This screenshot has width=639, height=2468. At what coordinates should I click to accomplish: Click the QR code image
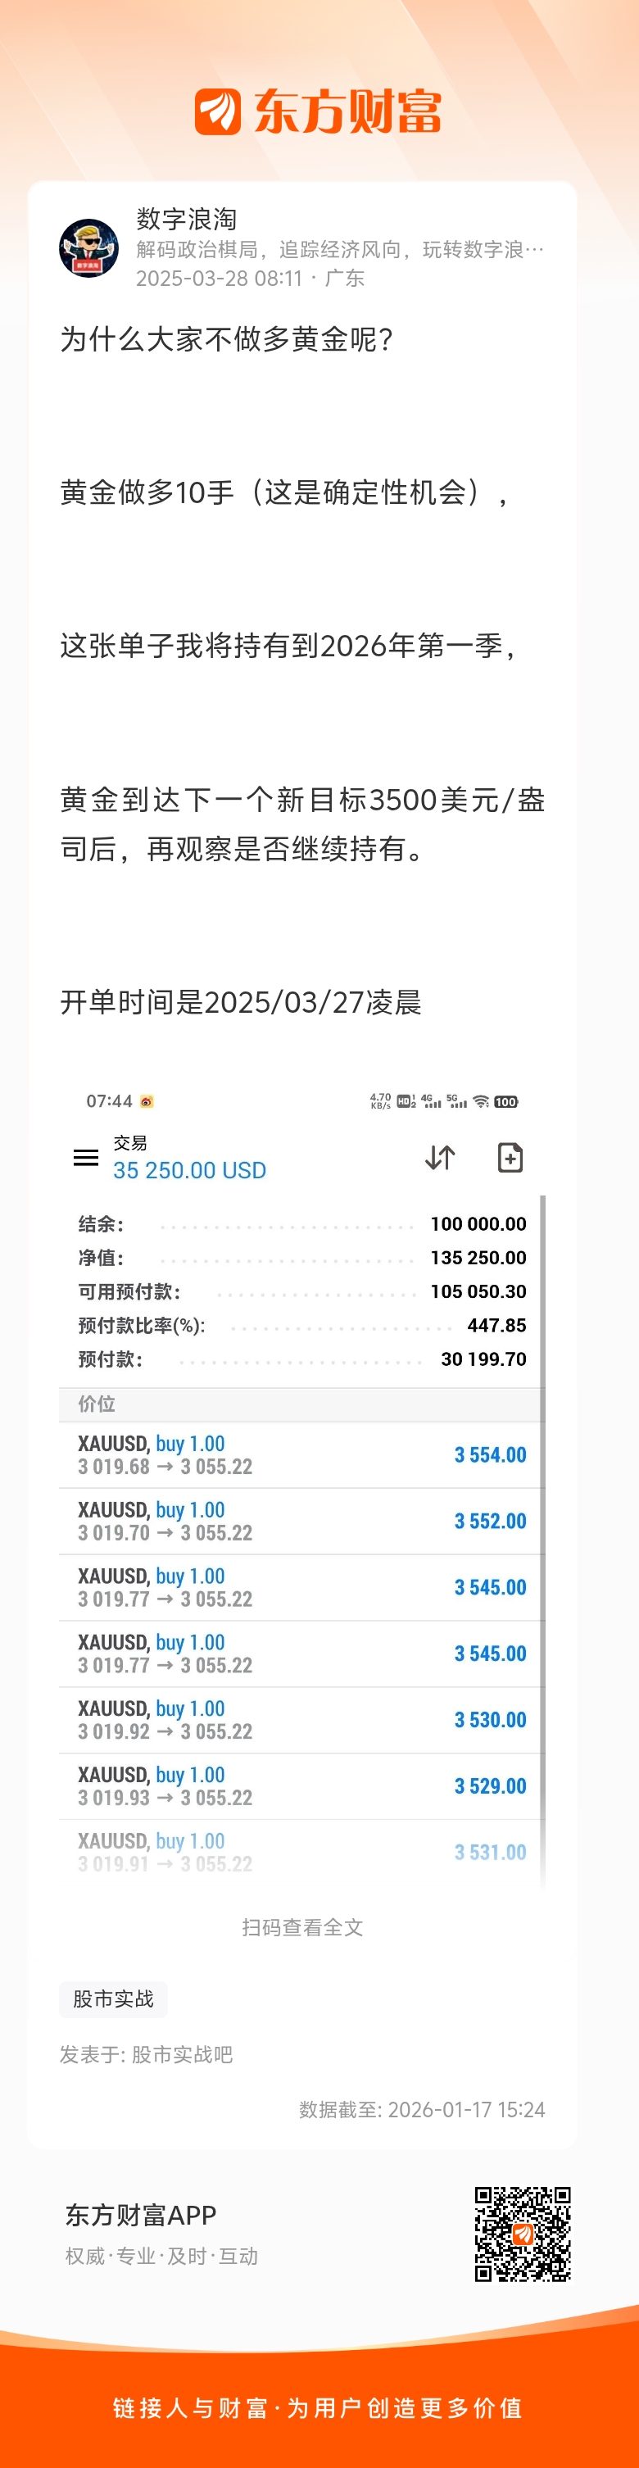tap(522, 2234)
